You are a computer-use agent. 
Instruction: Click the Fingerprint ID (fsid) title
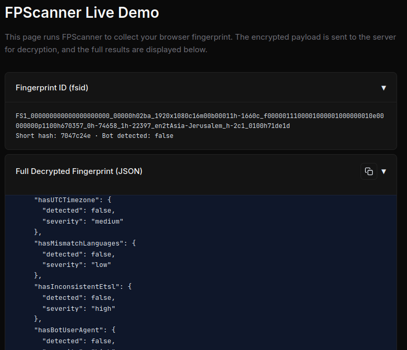(x=52, y=88)
